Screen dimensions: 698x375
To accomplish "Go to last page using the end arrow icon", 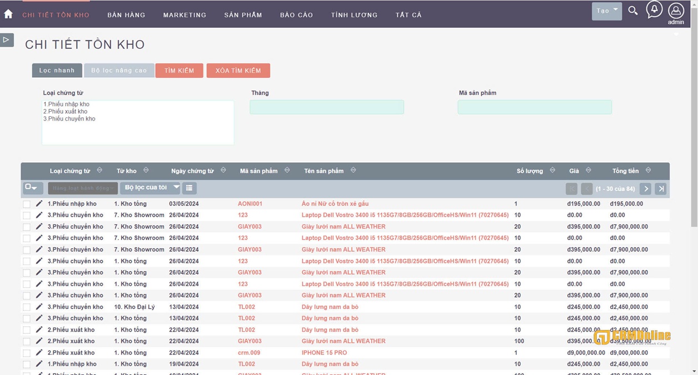I will point(661,188).
